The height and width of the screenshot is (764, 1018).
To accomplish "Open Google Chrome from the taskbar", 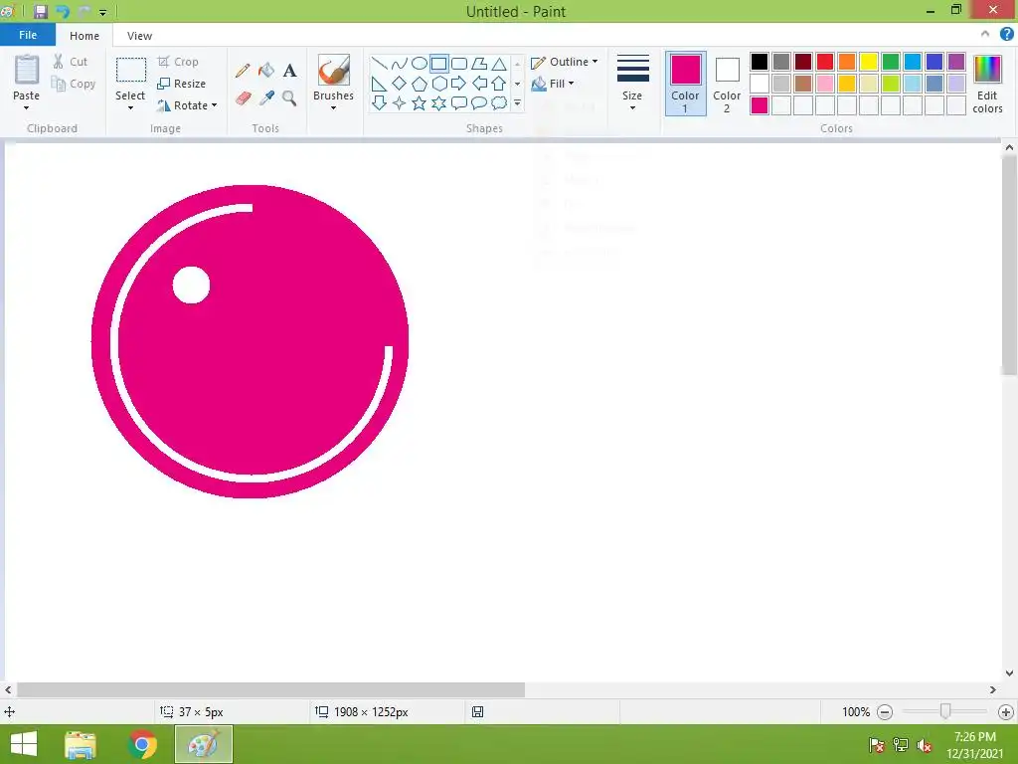I will (x=142, y=744).
